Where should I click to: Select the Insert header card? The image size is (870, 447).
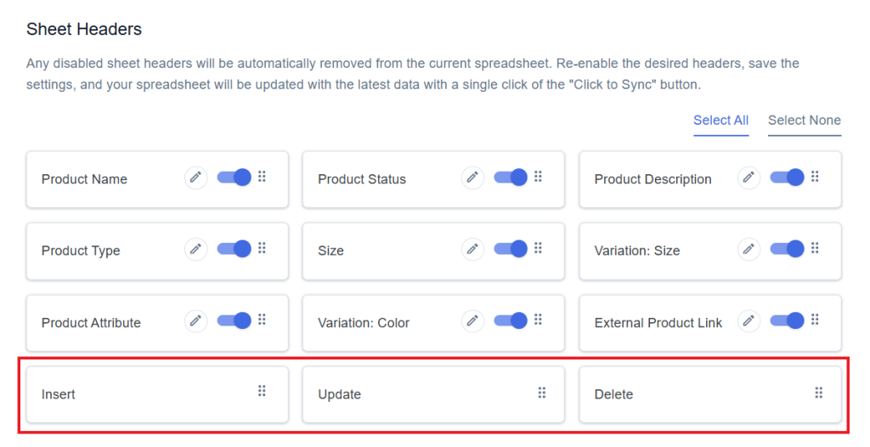(x=157, y=394)
